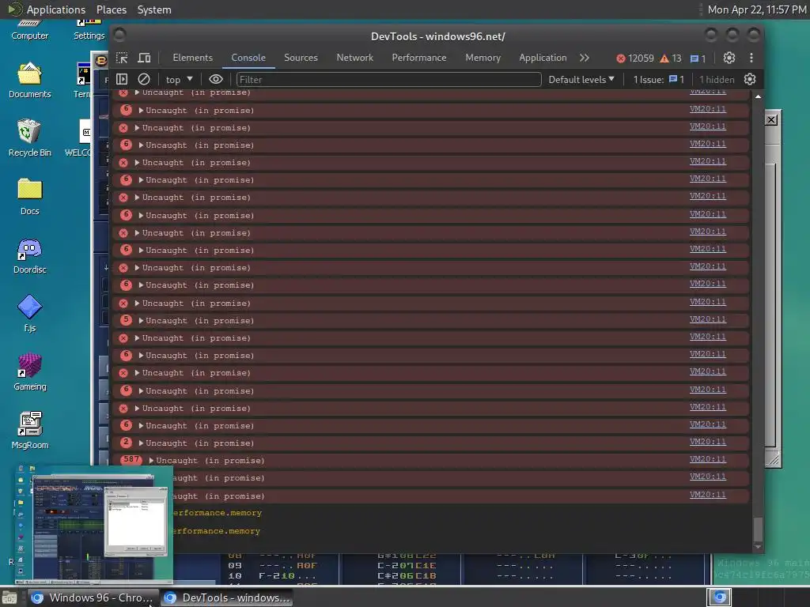Image resolution: width=810 pixels, height=607 pixels.
Task: Close the background dialog with X
Action: coord(770,120)
